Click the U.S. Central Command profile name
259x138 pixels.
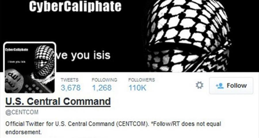pyautogui.click(x=58, y=101)
